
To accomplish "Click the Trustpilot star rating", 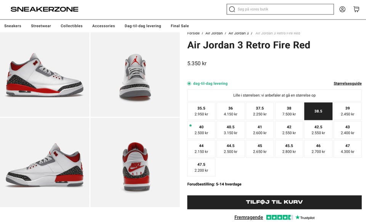I will click(x=279, y=217).
